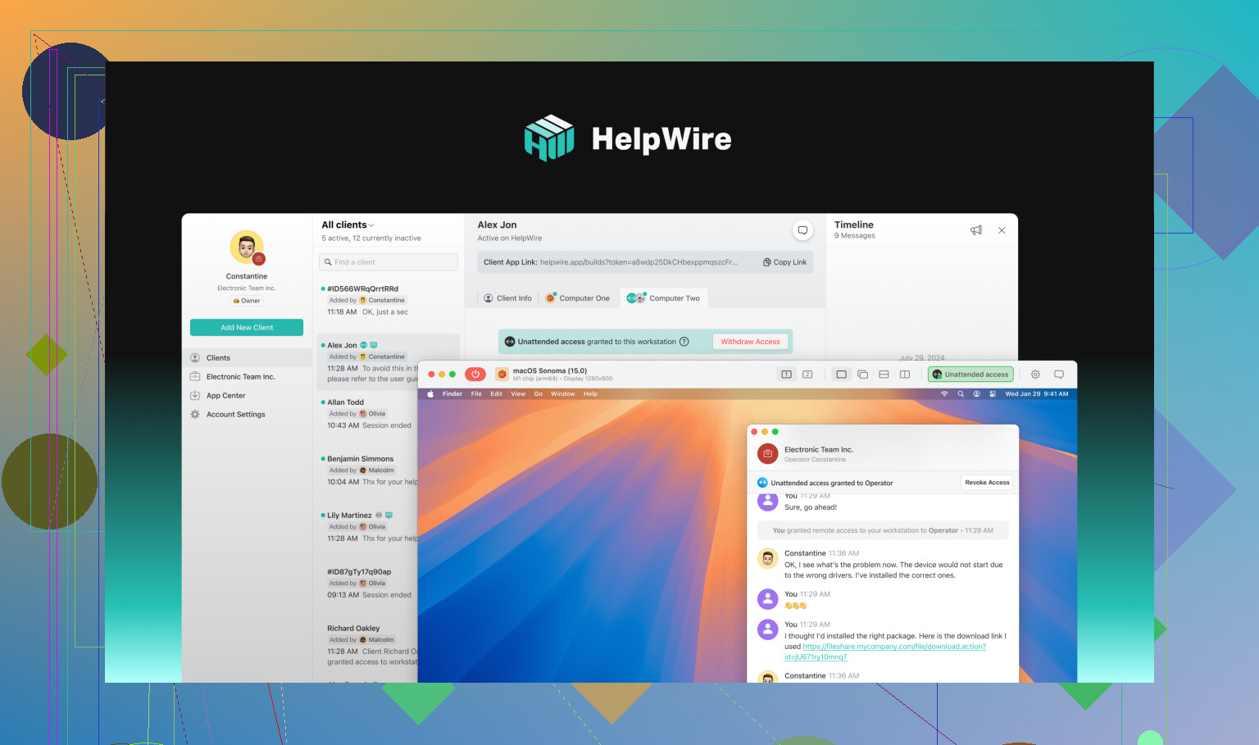
Task: Select client #ID87gTy17q90ap
Action: click(369, 584)
